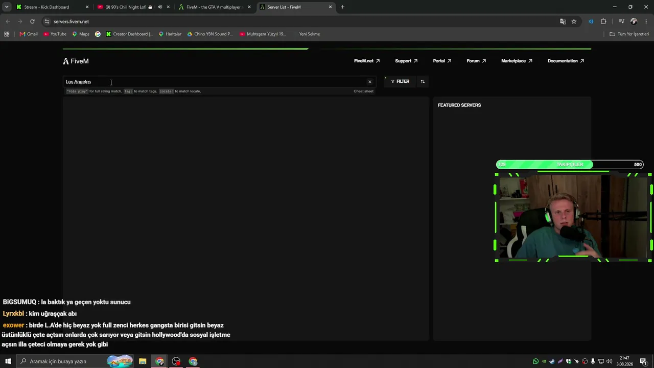Open Steam from the system tray
654x368 pixels.
(552, 361)
